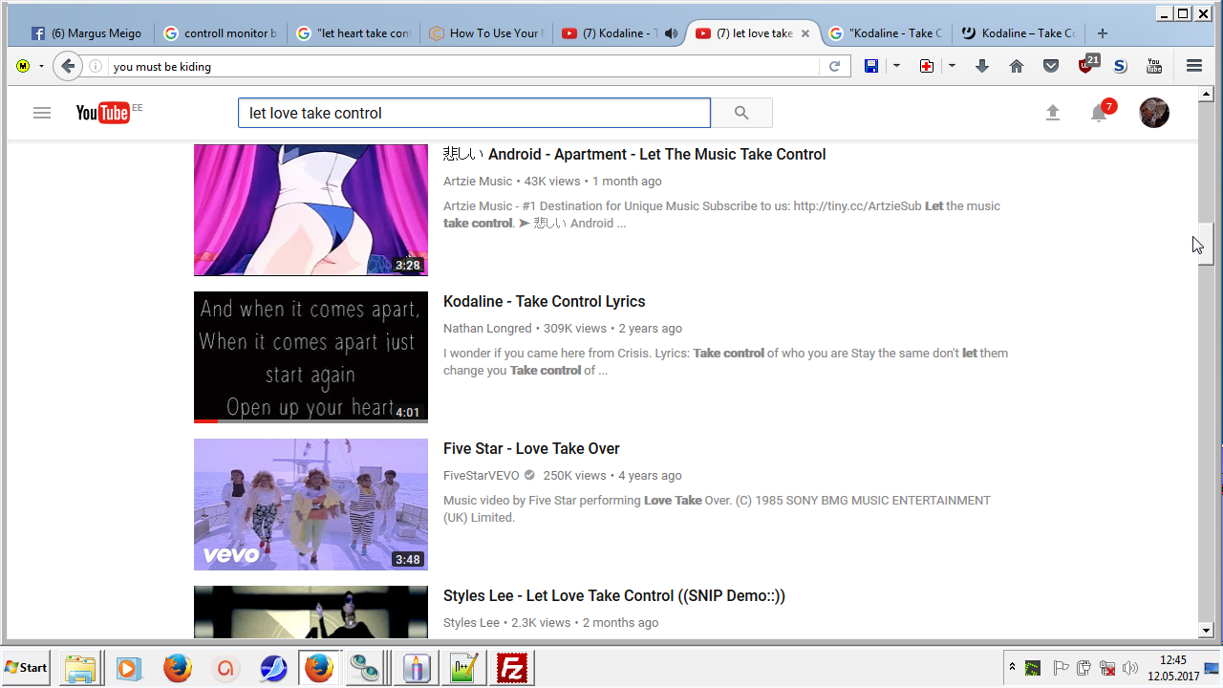1223x688 pixels.
Task: Open the orange media player taskbar icon
Action: point(129,668)
